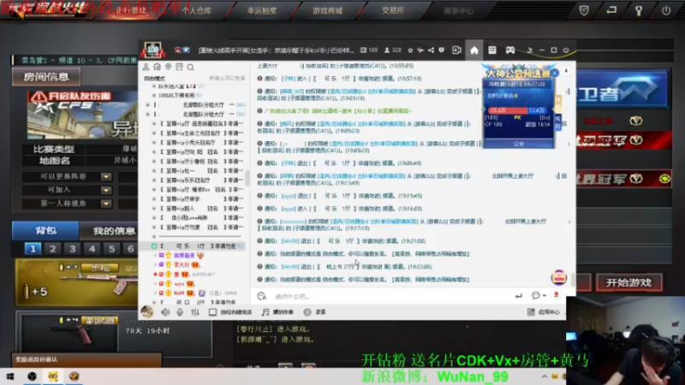Open the gamepad icon in YY window
Image resolution: width=685 pixels, height=385 pixels.
509,50
